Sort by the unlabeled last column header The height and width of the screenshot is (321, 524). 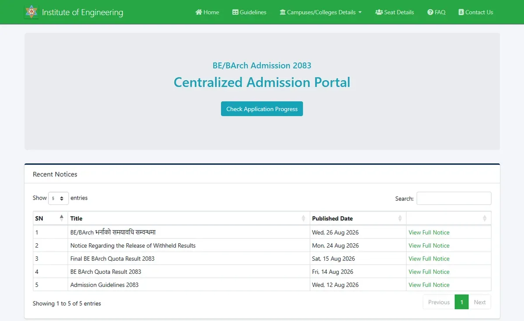coord(449,218)
